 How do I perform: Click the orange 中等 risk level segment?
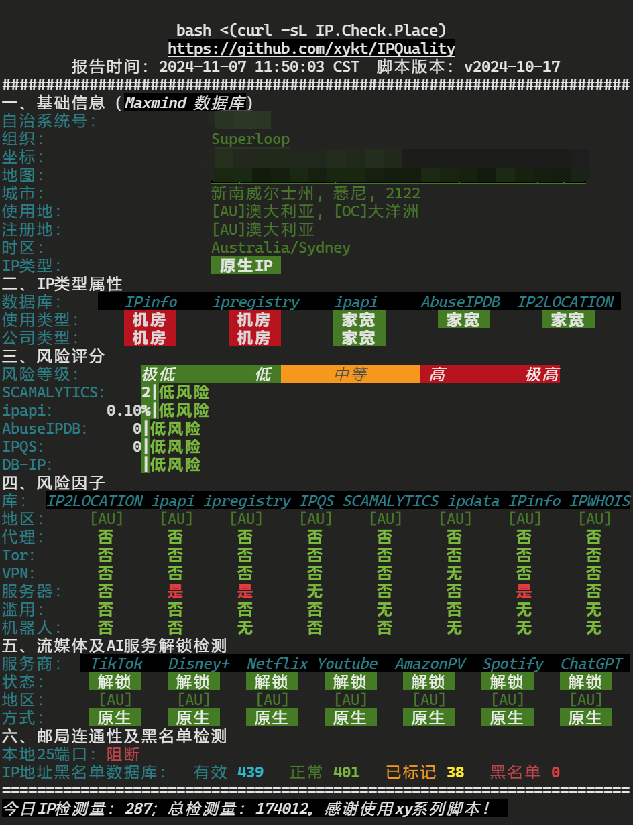[x=351, y=374]
